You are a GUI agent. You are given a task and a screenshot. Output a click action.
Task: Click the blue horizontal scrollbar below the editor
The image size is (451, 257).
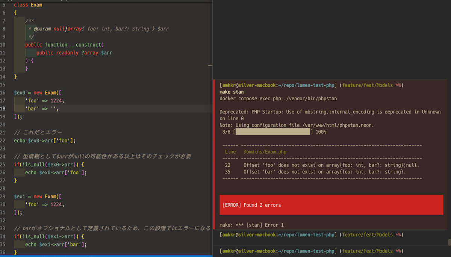[105, 256]
